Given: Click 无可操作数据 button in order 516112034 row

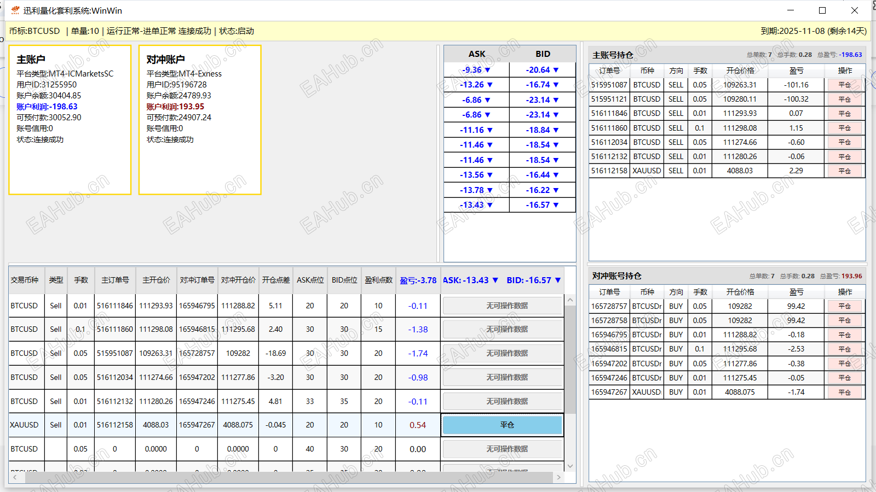Looking at the screenshot, I should 503,377.
